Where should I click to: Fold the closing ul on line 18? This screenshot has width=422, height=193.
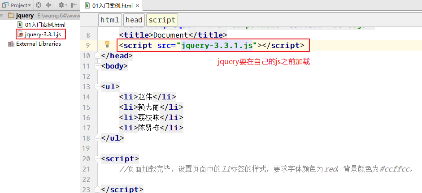(97, 138)
